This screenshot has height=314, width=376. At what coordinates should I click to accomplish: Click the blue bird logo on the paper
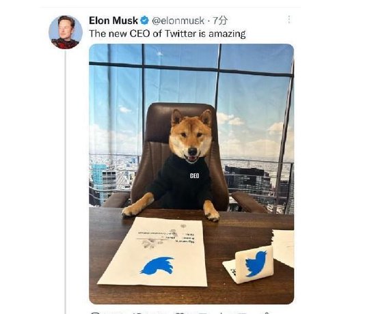157,266
